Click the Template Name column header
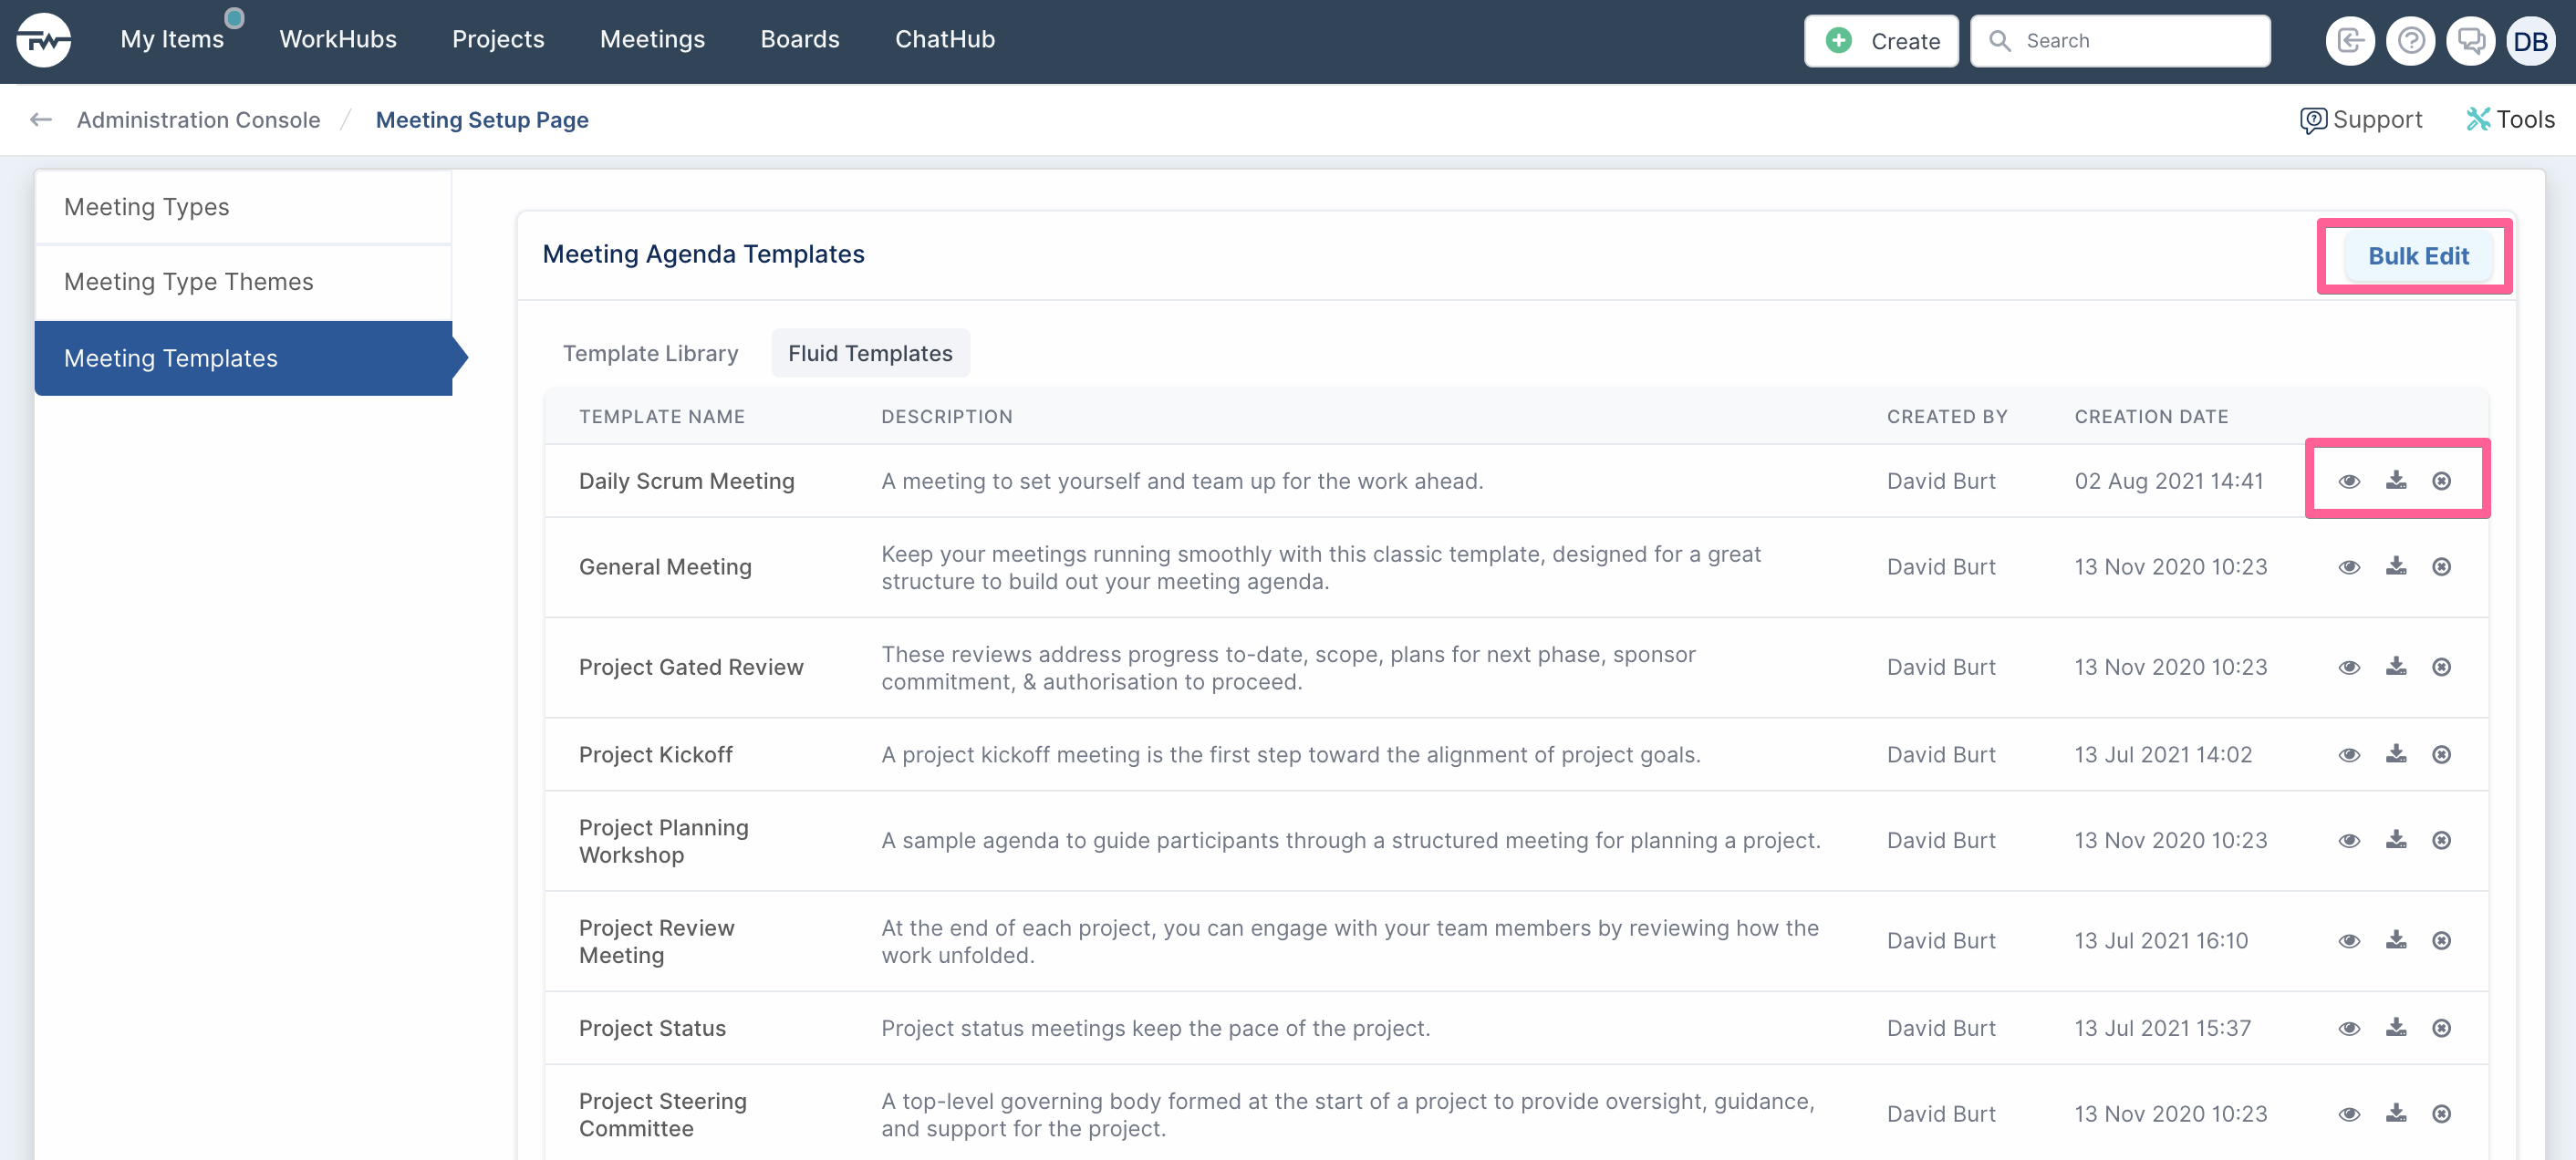The image size is (2576, 1160). coord(662,417)
